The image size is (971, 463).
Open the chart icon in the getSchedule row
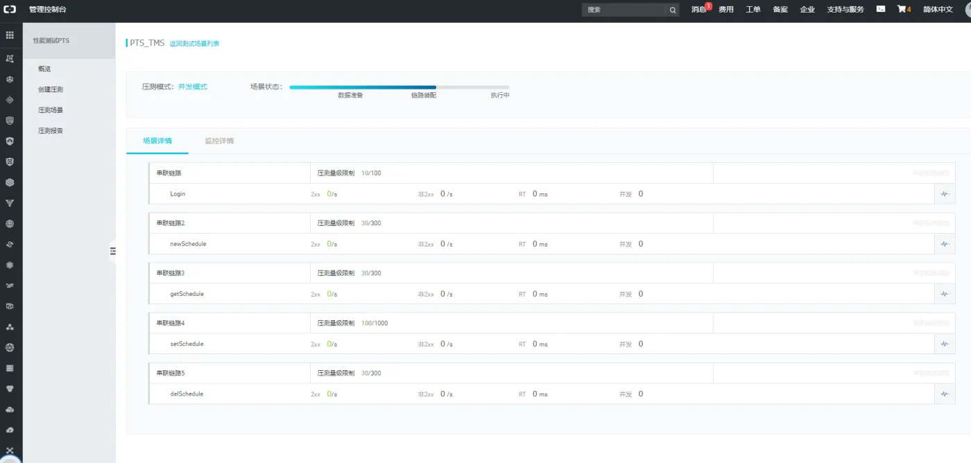pyautogui.click(x=944, y=294)
